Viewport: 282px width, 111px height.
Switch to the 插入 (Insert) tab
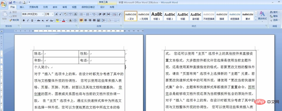click(x=22, y=7)
